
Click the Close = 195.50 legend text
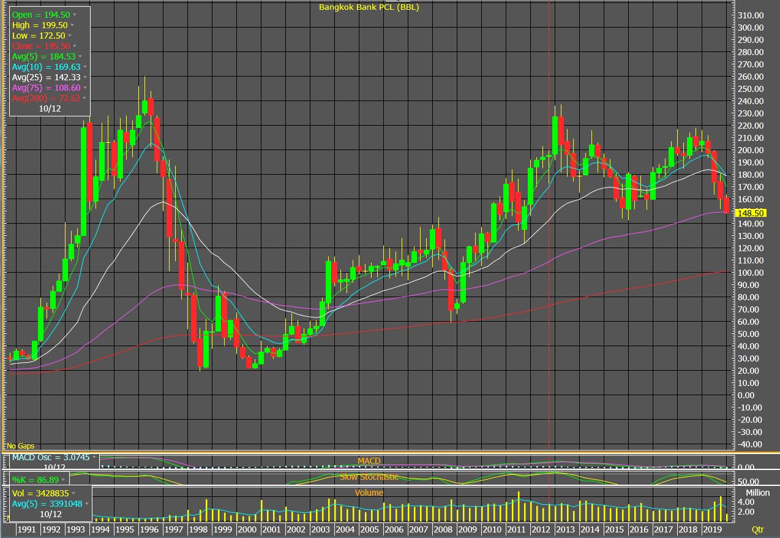[x=42, y=46]
